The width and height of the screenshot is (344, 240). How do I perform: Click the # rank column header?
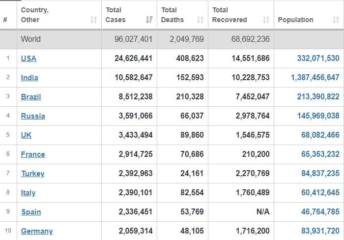[5, 20]
